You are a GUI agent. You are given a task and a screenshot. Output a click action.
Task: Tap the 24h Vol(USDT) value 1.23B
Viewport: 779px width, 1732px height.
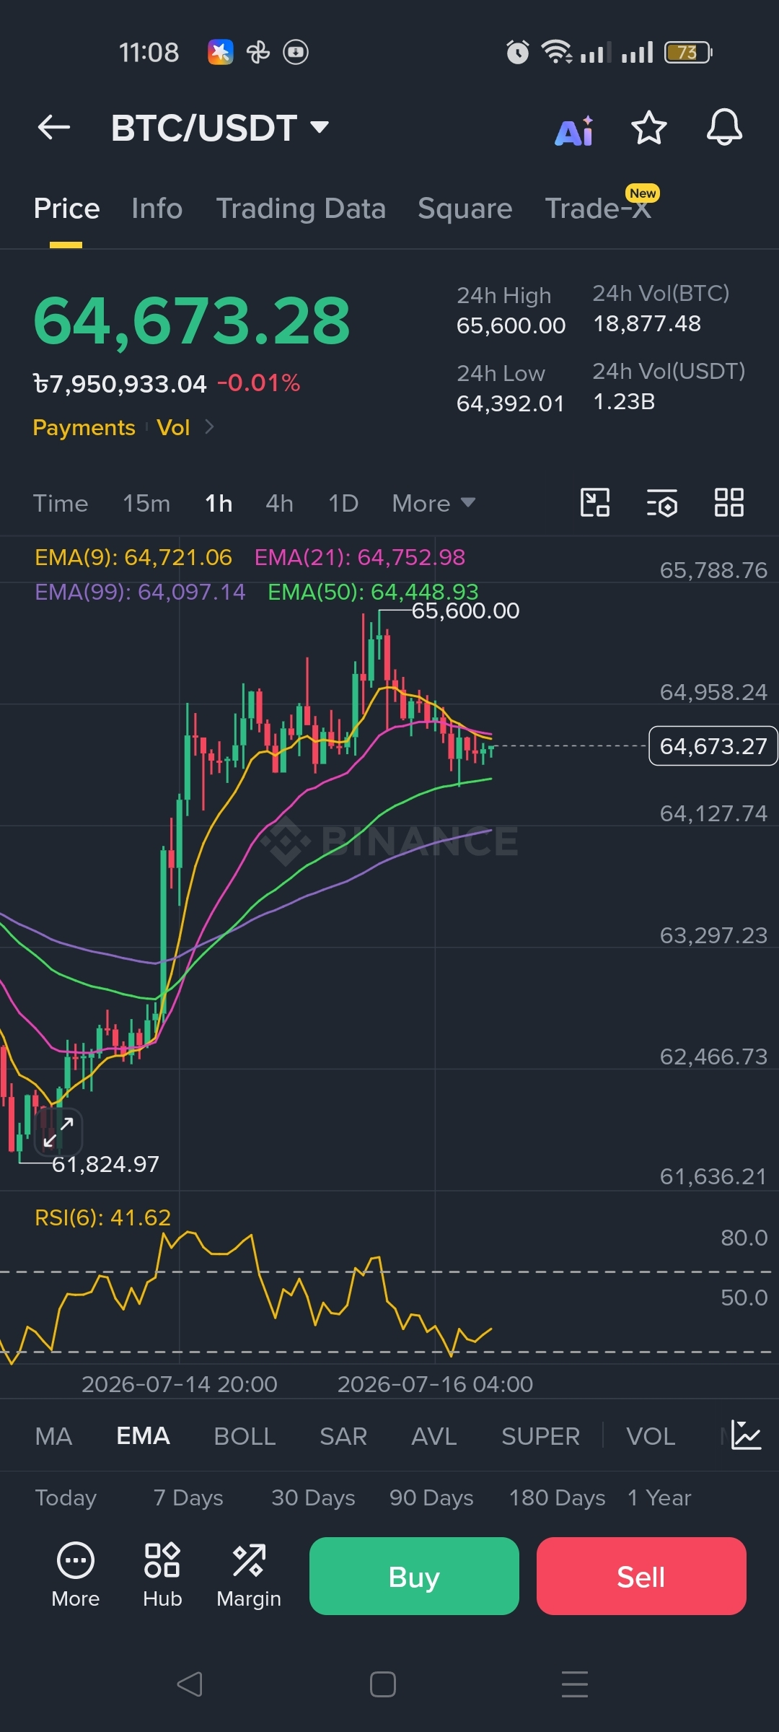coord(624,401)
